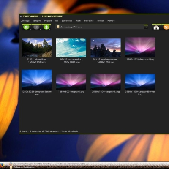Open the Prozor menu
This screenshot has width=169, height=169.
click(x=101, y=21)
